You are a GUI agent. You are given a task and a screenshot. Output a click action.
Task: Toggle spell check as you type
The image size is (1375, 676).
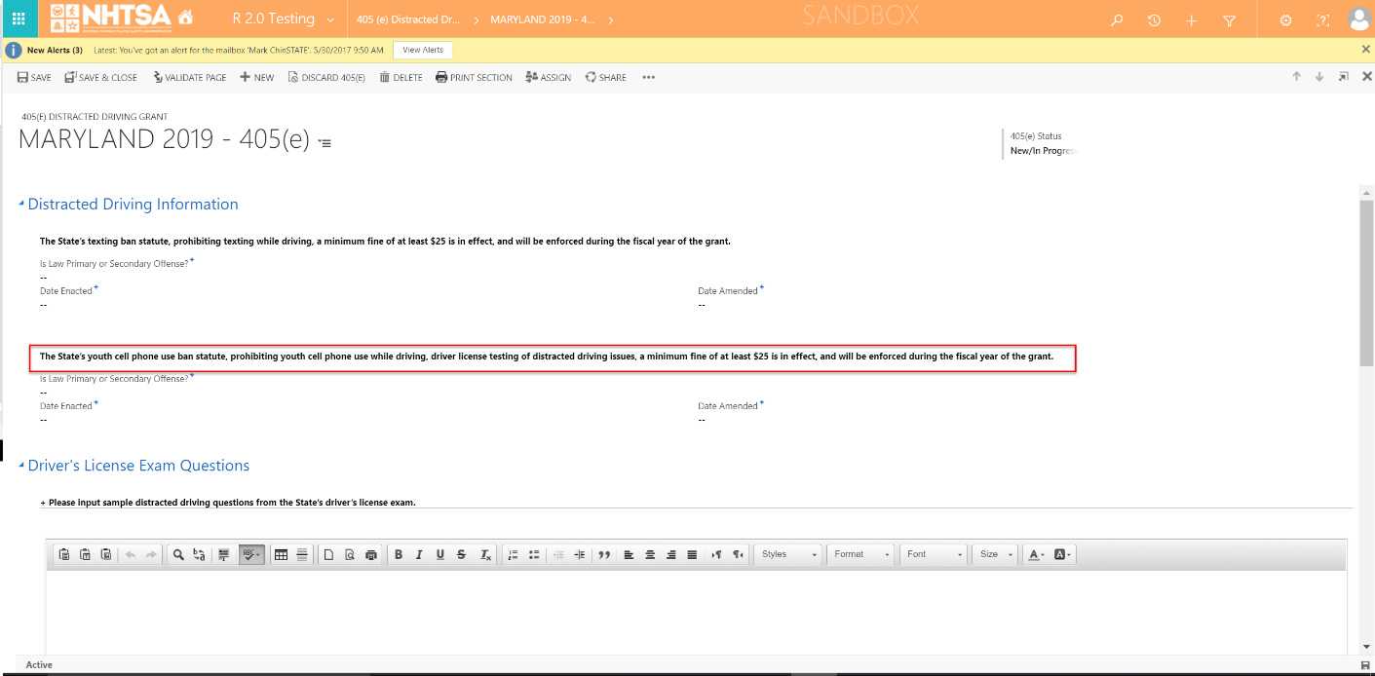tap(250, 554)
